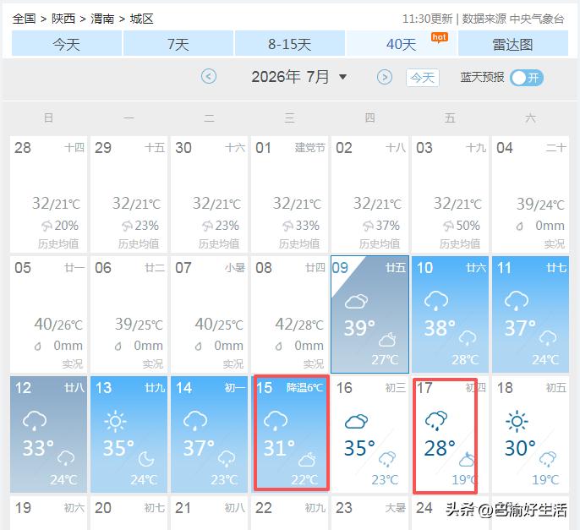
Task: Click raindrop icon on day 08
Action: pos(278,347)
